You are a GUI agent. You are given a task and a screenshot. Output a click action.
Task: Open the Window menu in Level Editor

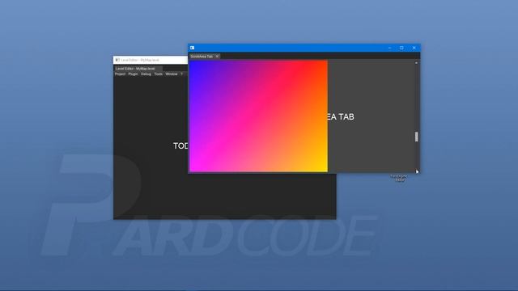[172, 74]
